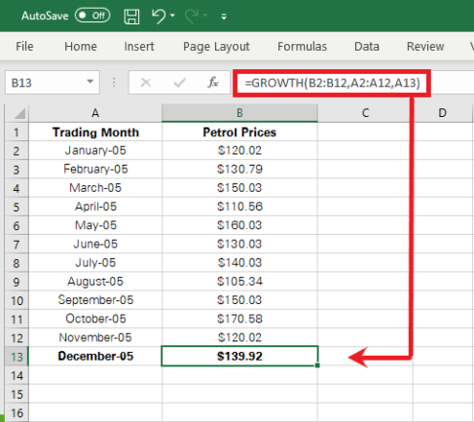
Task: Select the January-05 cell
Action: (x=95, y=150)
